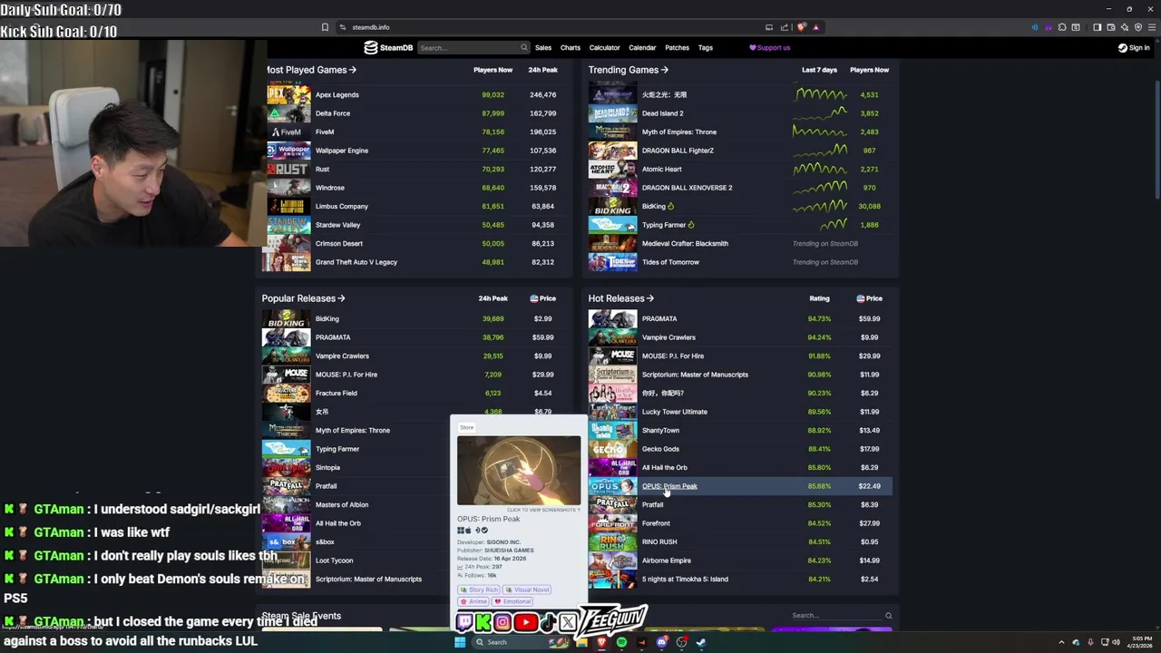Open the Calculator menu item
The width and height of the screenshot is (1161, 653).
[x=604, y=47]
